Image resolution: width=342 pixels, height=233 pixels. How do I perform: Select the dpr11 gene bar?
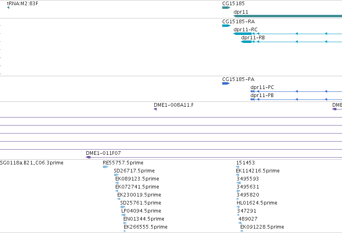click(288, 16)
